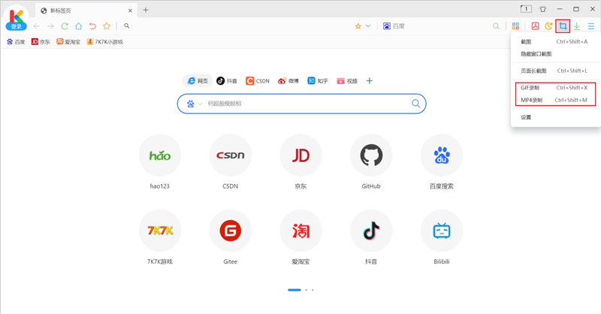Image resolution: width=601 pixels, height=314 pixels.
Task: Select the Weibo search category tab
Action: [x=288, y=81]
